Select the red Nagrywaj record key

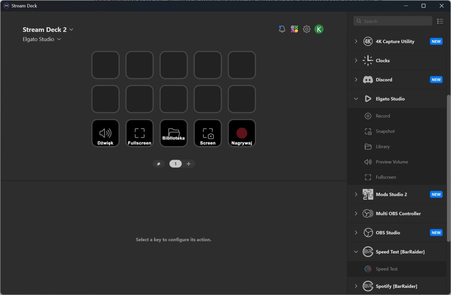pos(242,133)
